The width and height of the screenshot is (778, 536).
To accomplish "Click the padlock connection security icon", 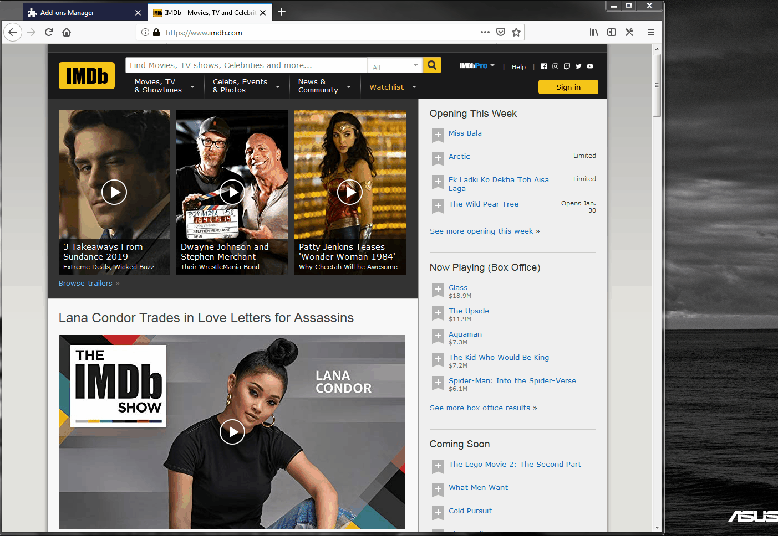I will click(x=156, y=32).
